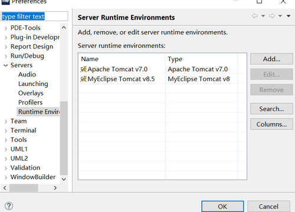Collapse the Servers tree node
295x212 pixels.
[x=6, y=65]
